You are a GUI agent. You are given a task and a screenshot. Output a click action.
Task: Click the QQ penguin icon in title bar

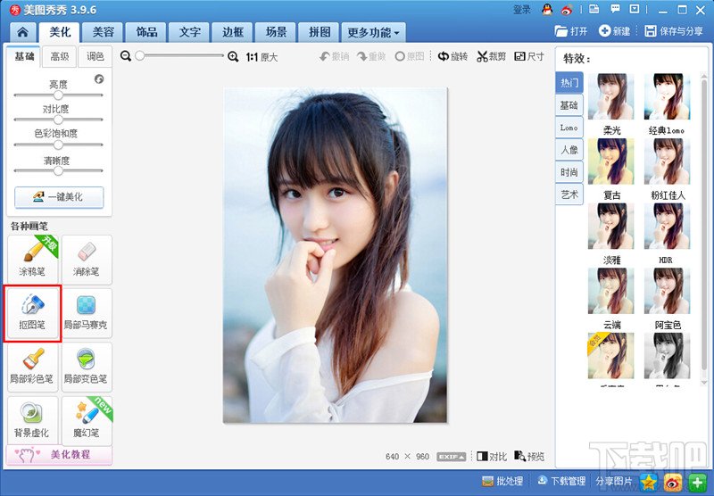coord(547,10)
